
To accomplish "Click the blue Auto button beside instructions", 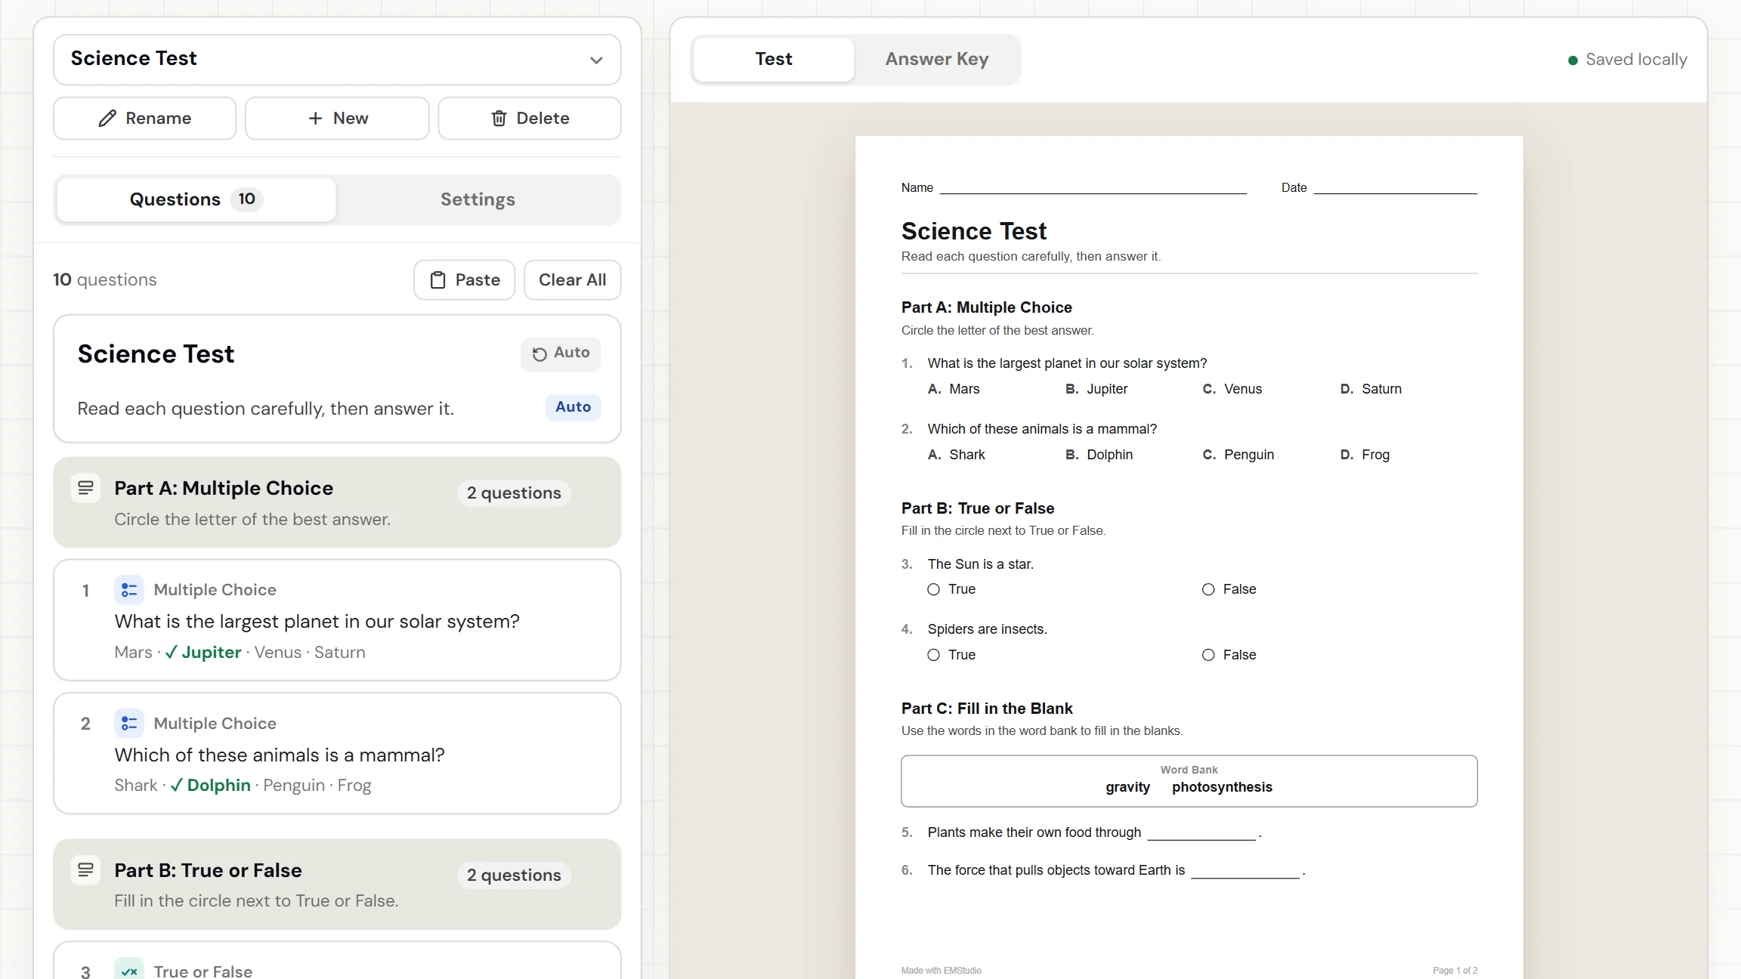I will (573, 407).
